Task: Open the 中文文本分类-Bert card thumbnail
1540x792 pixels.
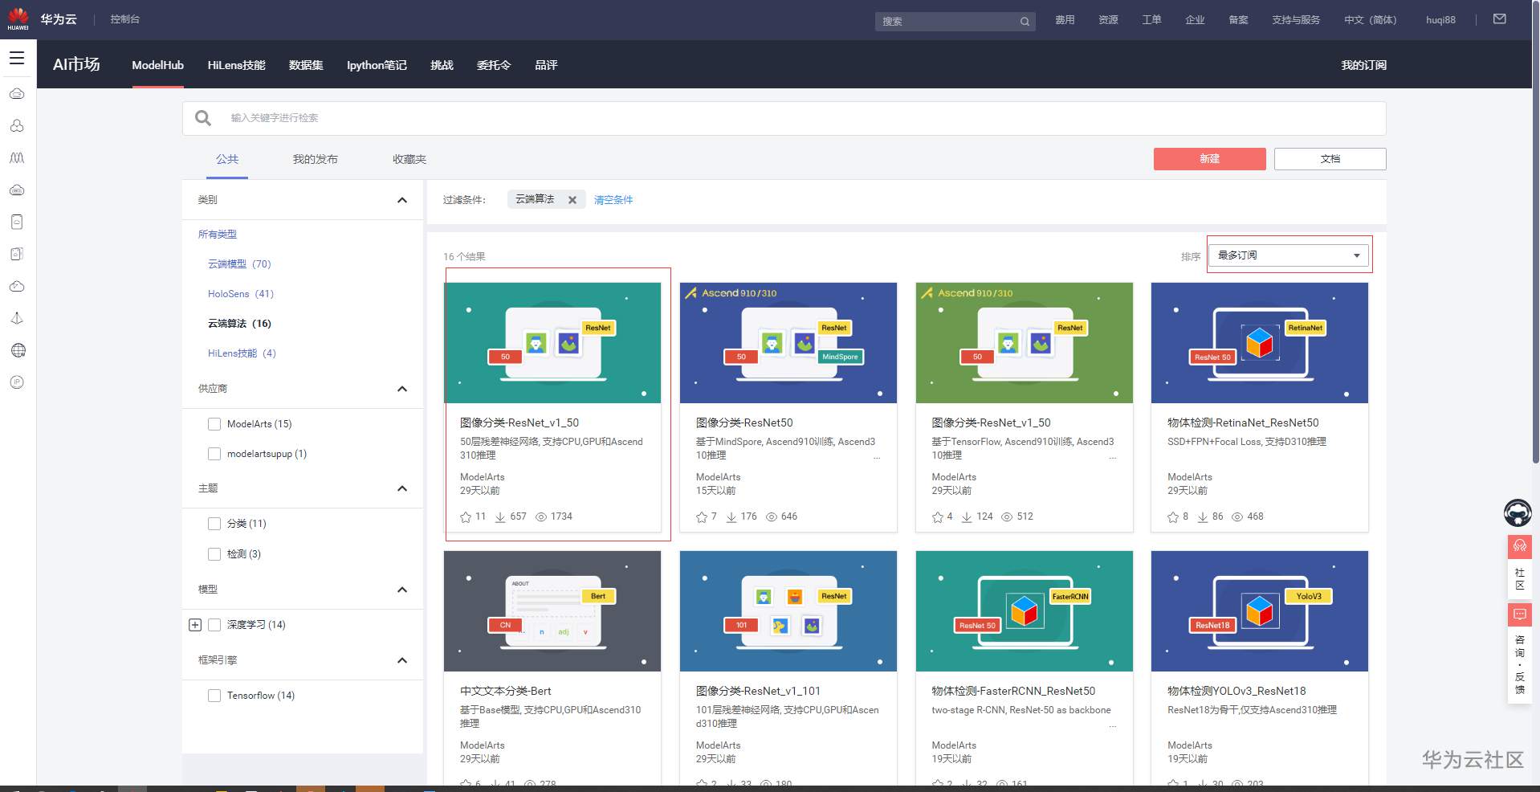Action: click(x=552, y=611)
